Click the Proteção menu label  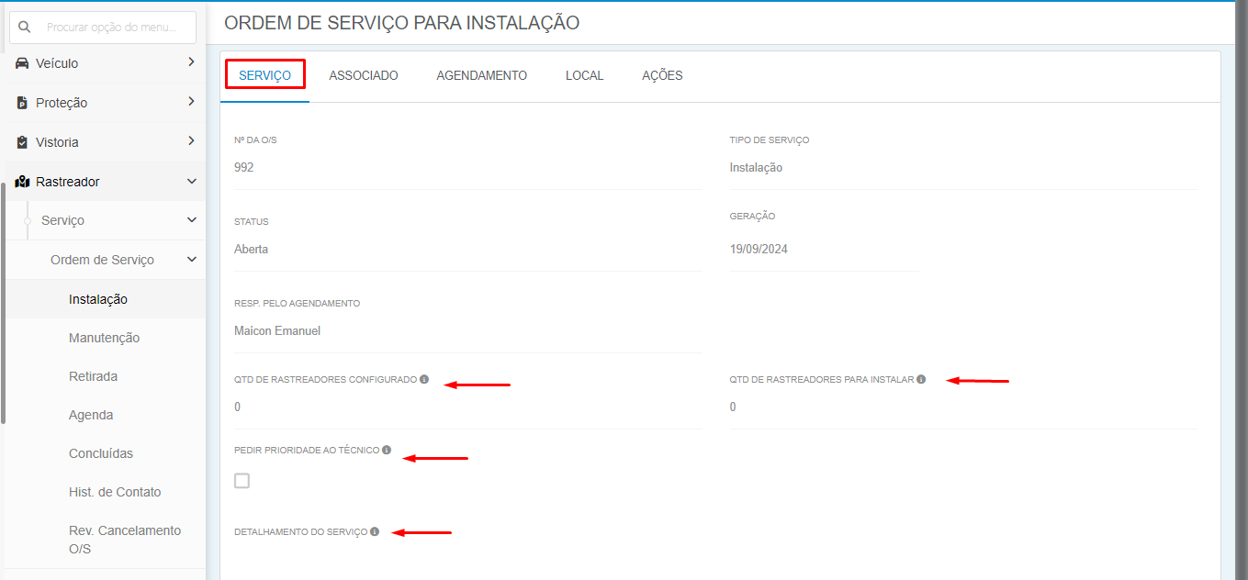coord(62,103)
